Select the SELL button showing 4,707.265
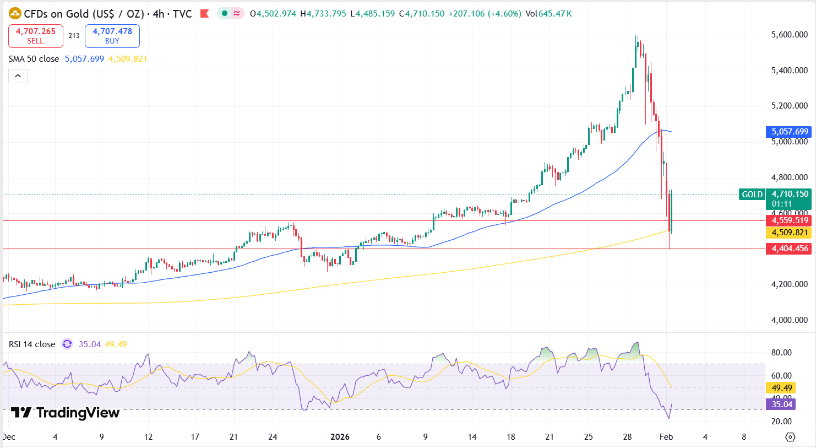Screen dimensions: 816x448 35,35
